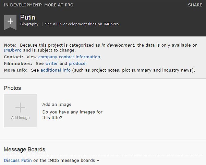The image size is (206, 165).
Task: Open the additional info link
Action: pyautogui.click(x=56, y=70)
